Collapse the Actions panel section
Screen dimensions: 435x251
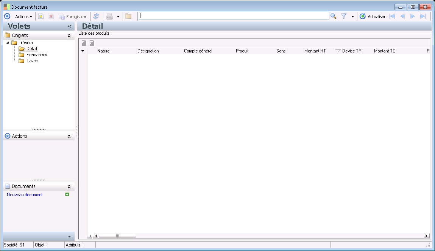coord(69,136)
